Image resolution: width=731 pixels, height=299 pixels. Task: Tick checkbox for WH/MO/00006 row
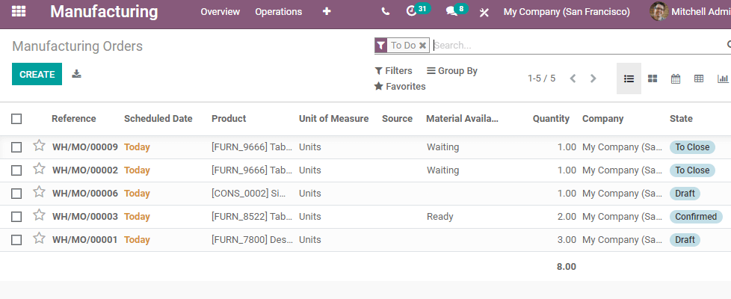[x=16, y=194]
